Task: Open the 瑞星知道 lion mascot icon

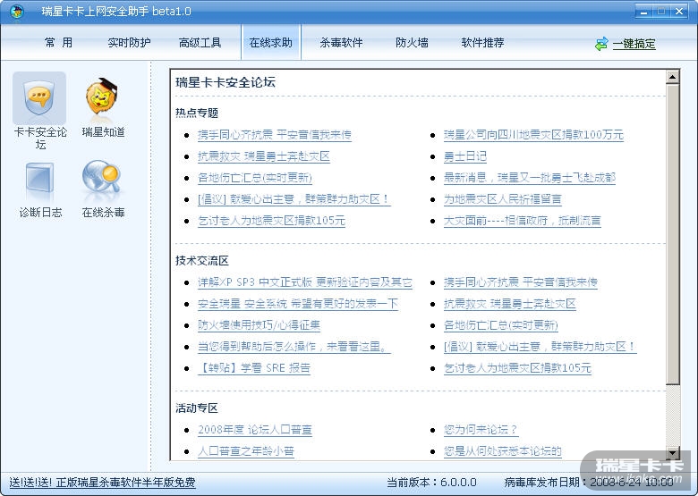Action: click(x=102, y=97)
